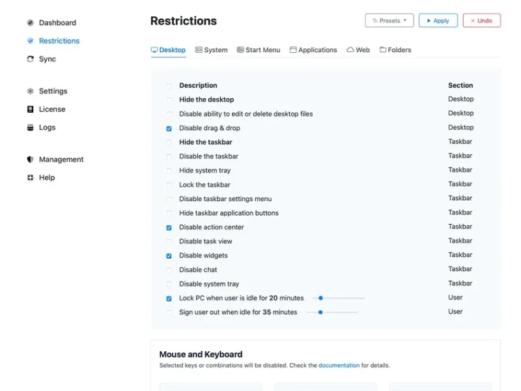Open the Presets dropdown
521x391 pixels.
[389, 21]
